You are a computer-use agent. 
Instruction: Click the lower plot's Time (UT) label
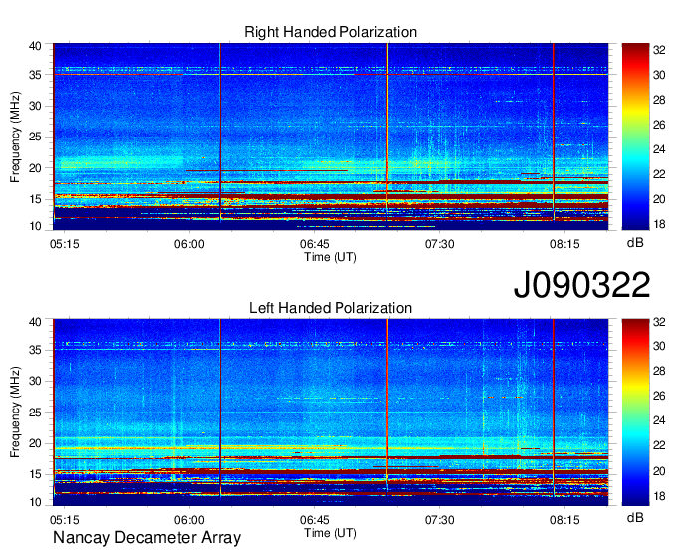(331, 533)
